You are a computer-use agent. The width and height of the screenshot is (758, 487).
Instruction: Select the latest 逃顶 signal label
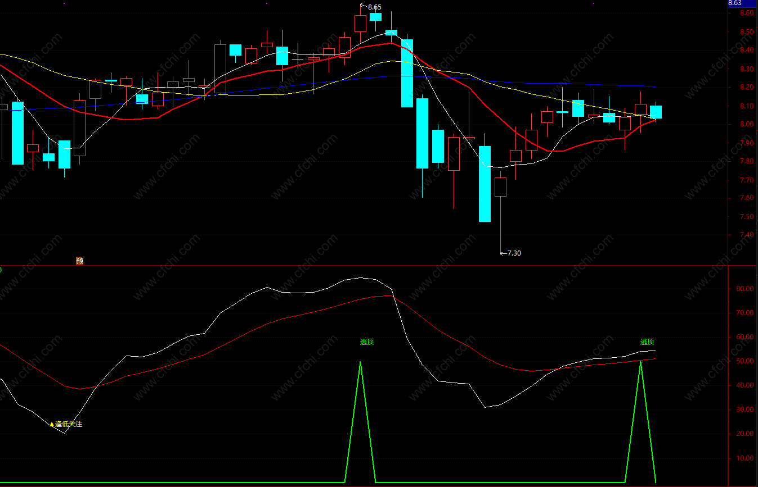click(x=647, y=342)
